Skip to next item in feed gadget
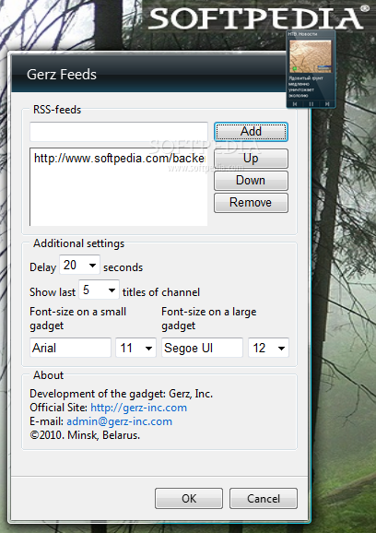Screen dimensions: 376x533 (x=327, y=104)
